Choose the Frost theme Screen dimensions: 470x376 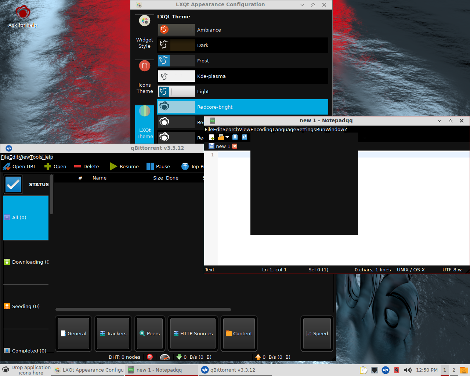pyautogui.click(x=243, y=61)
